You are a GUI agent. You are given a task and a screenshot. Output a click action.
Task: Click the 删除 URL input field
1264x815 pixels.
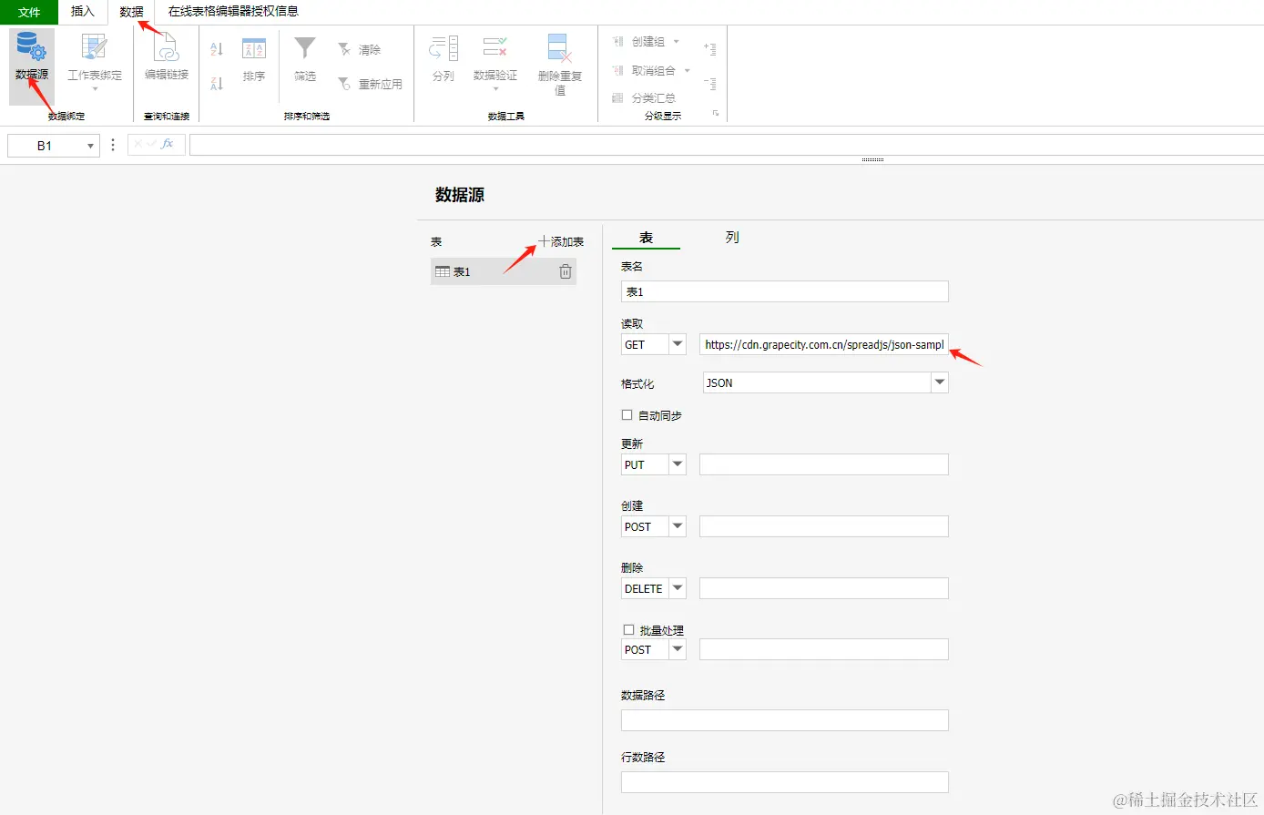pos(824,588)
